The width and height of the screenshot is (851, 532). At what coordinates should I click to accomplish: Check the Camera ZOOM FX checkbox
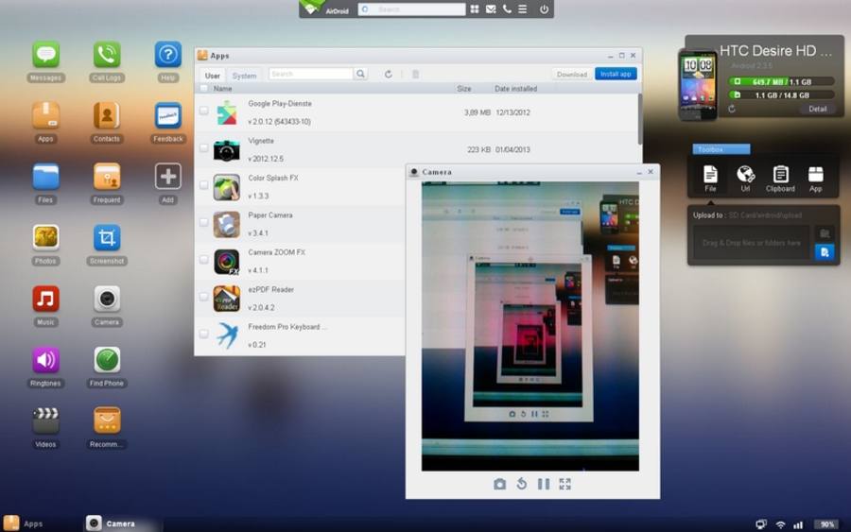pyautogui.click(x=203, y=260)
